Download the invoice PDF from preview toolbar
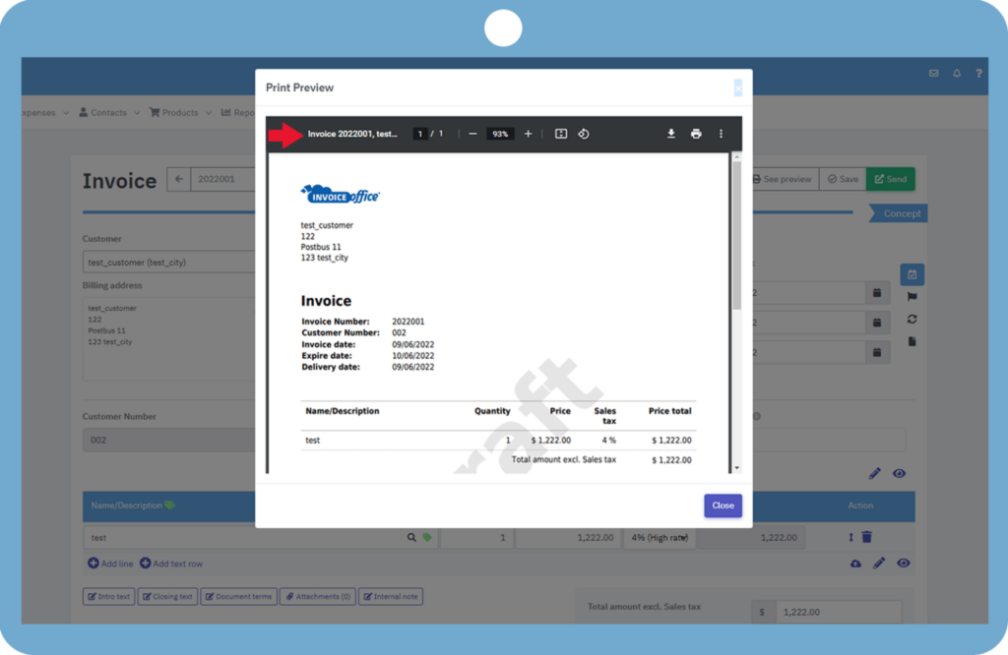Image resolution: width=1008 pixels, height=655 pixels. pyautogui.click(x=670, y=134)
